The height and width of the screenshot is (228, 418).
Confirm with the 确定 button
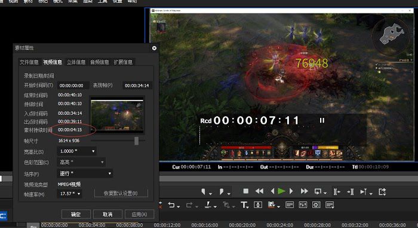[x=76, y=214]
